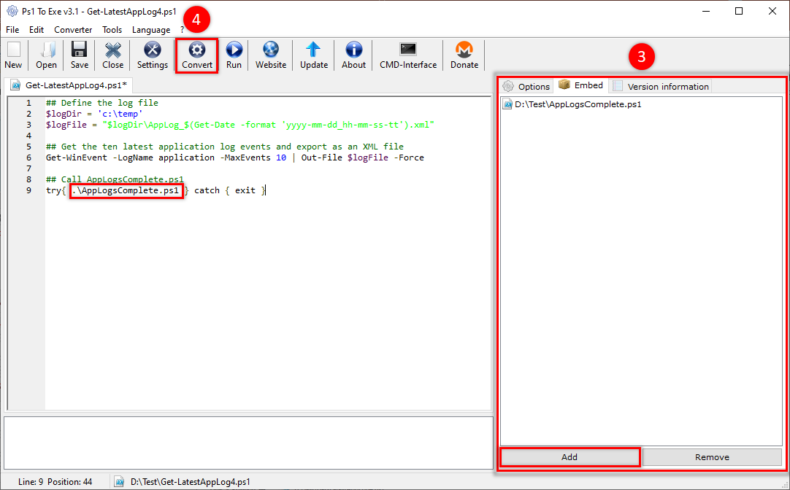Image resolution: width=790 pixels, height=490 pixels.
Task: Minimize the Ps1 To Exe window
Action: 706,11
